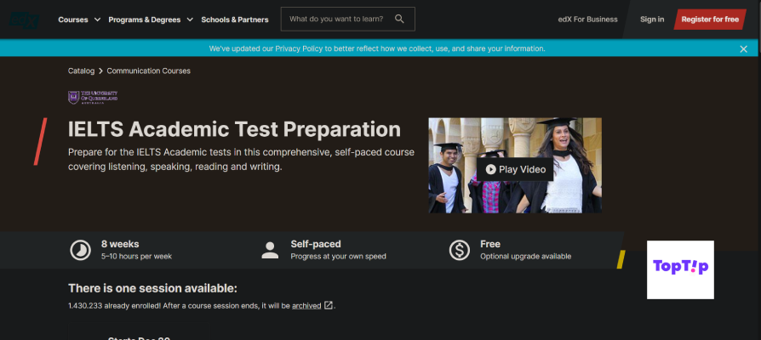Open the edX For Business link
The width and height of the screenshot is (761, 340).
[x=587, y=20]
